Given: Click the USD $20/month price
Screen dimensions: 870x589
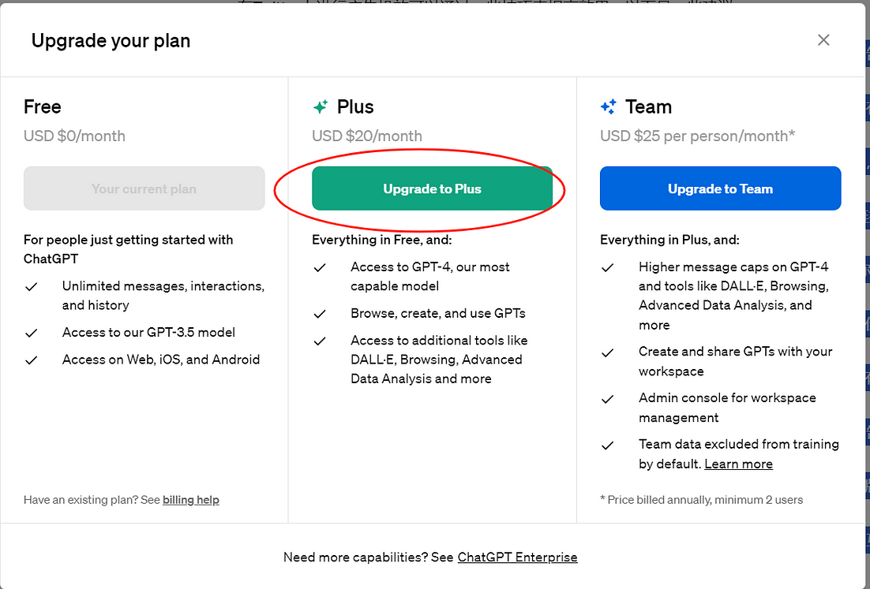Looking at the screenshot, I should pos(367,136).
